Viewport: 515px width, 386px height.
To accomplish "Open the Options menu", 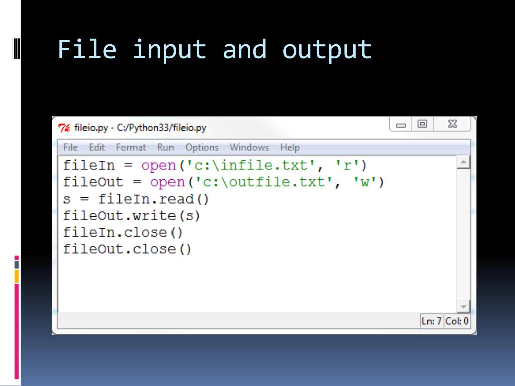I will (x=202, y=147).
